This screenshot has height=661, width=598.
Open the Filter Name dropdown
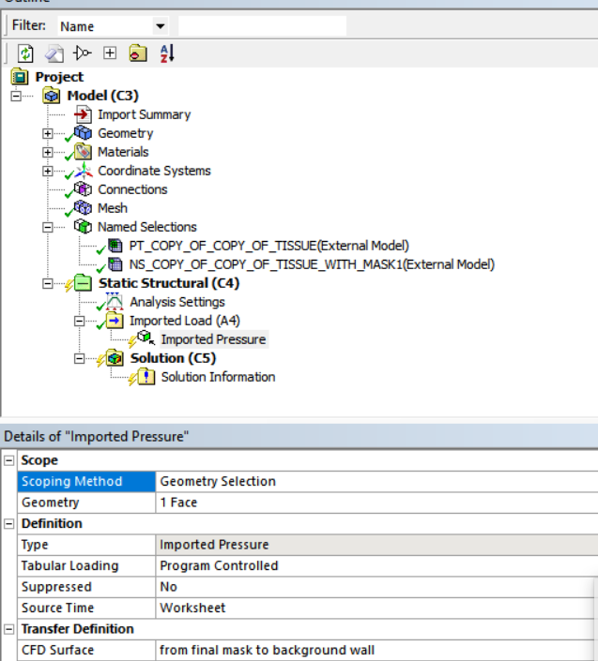pyautogui.click(x=160, y=26)
